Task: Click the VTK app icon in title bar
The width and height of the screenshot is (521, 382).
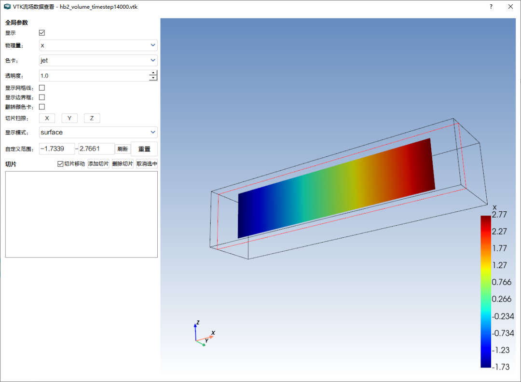Action: point(7,7)
